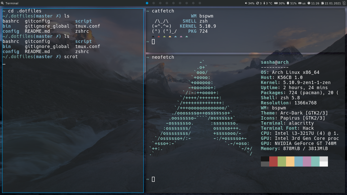Click the RAM memory icon showing 30%
Viewport: 347px width, 195px height.
coord(276,3)
